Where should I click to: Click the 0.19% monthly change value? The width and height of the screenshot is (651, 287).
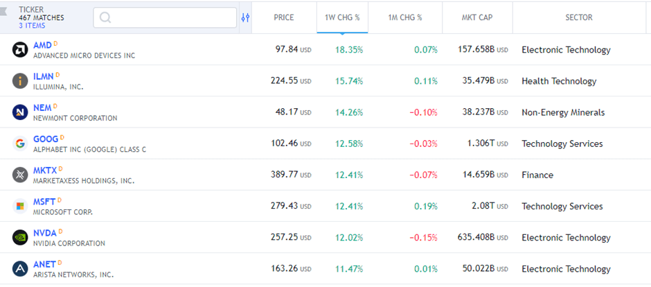(x=425, y=207)
